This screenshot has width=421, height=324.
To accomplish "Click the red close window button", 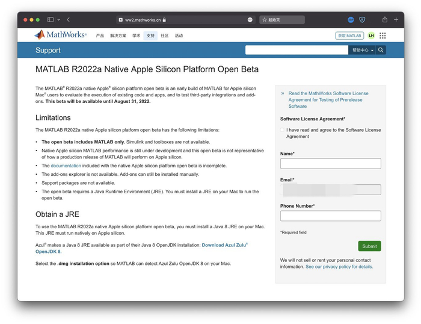I will tap(25, 20).
